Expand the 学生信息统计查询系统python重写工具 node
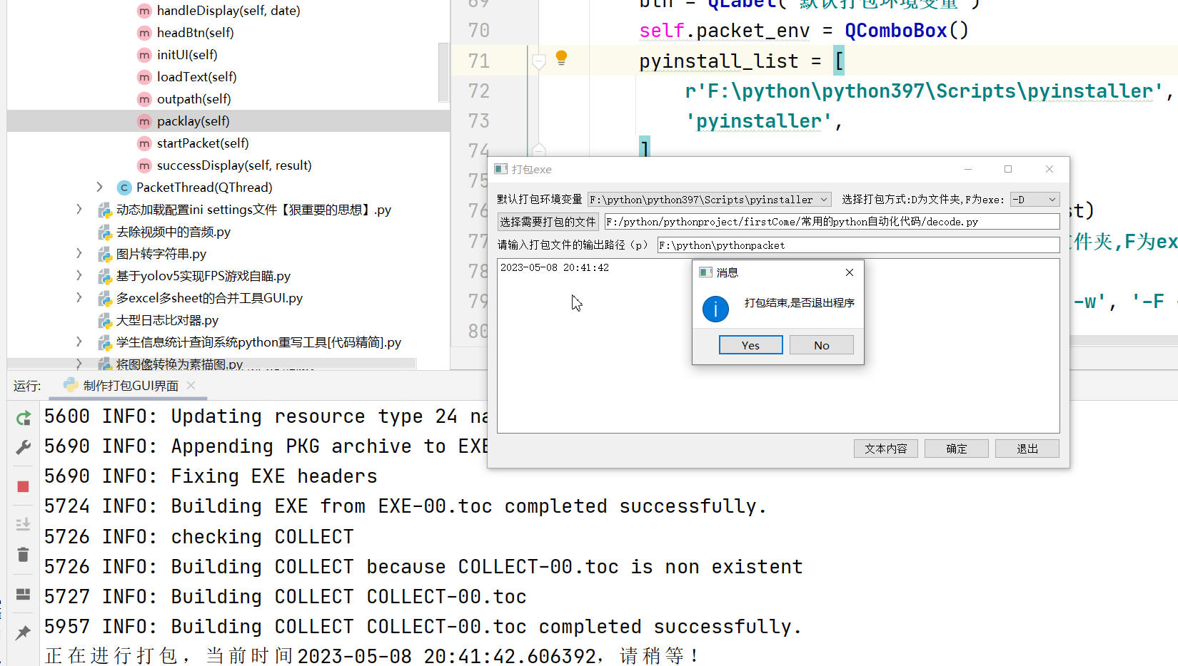 click(x=79, y=342)
